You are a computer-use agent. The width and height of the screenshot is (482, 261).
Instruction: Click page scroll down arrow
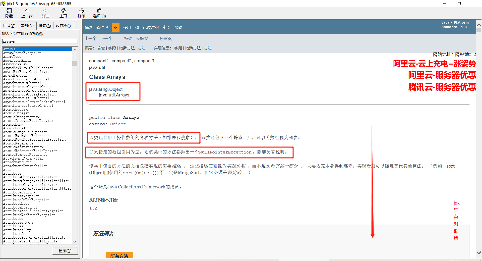point(479,253)
